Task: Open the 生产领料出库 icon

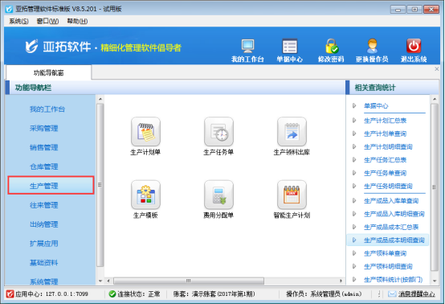Action: click(292, 132)
